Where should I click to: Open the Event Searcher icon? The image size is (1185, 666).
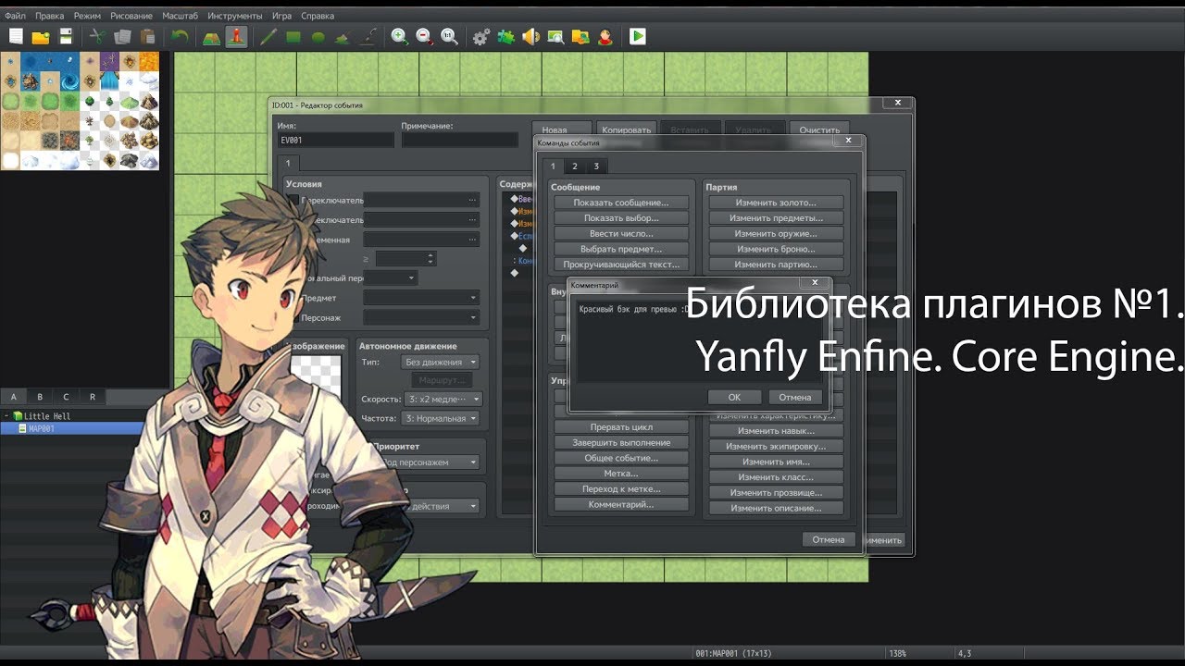555,37
